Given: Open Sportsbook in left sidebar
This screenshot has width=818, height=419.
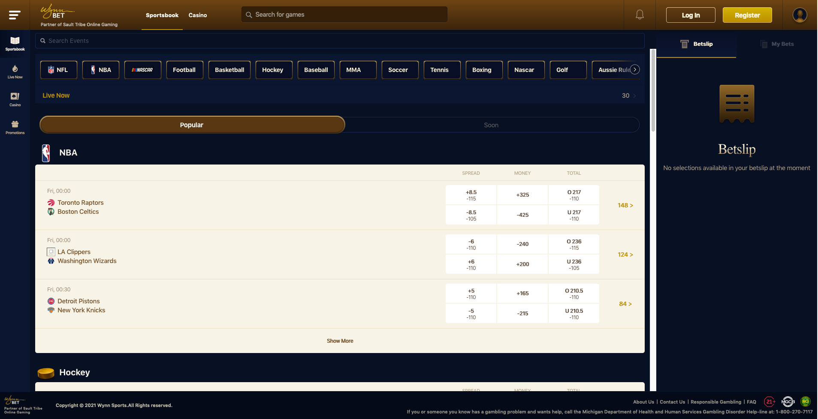Looking at the screenshot, I should 15,44.
